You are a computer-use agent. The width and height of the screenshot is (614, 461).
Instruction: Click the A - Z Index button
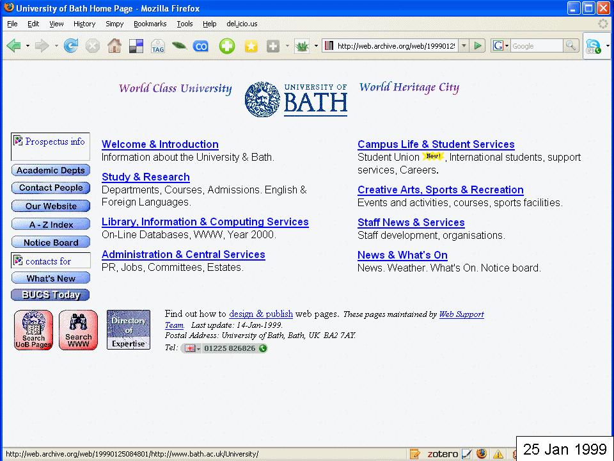(x=51, y=224)
